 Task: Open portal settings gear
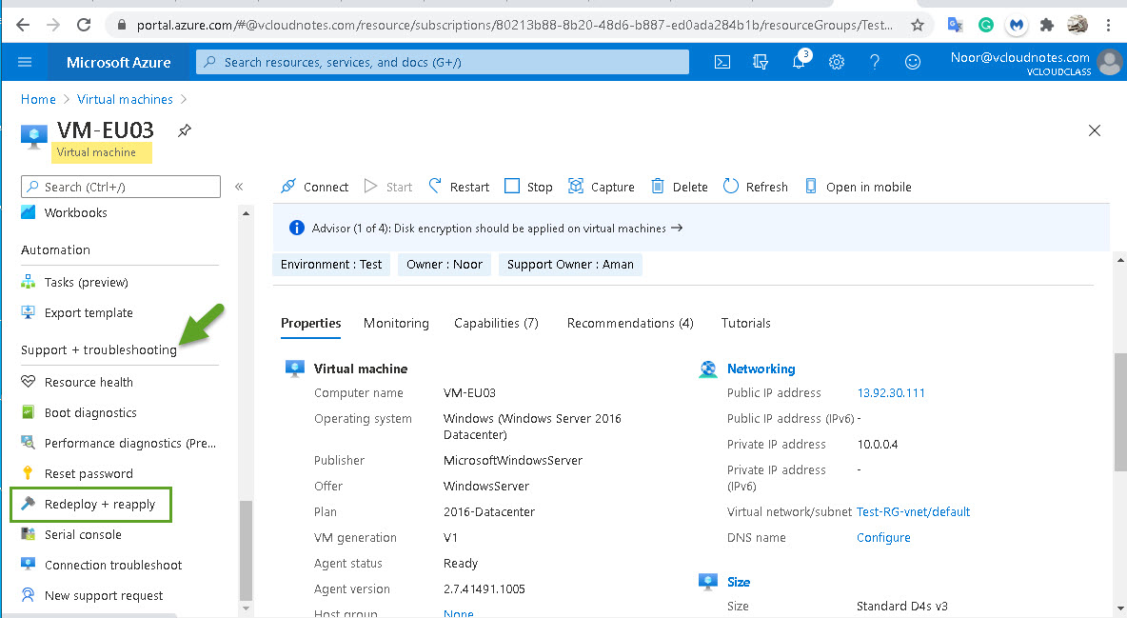click(x=836, y=61)
